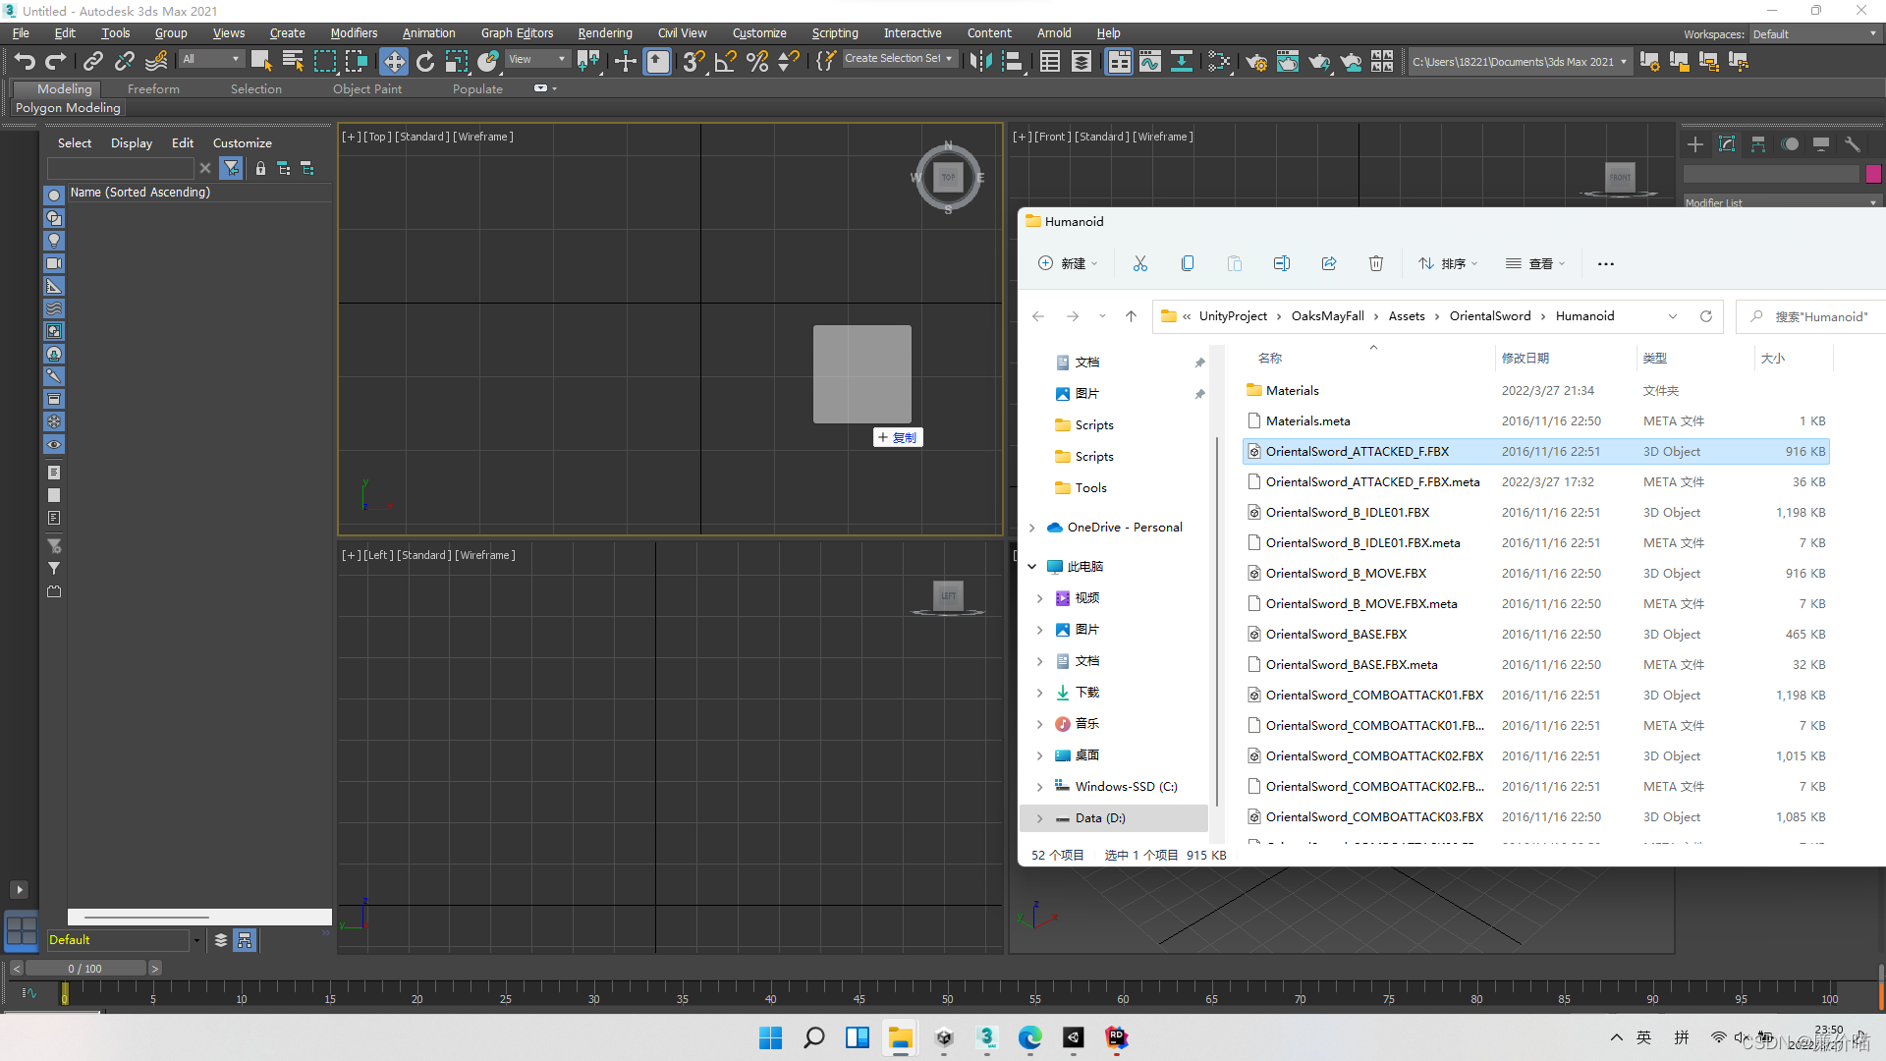Click 排序 sort button in Explorer
Screen dimensions: 1886x1061
pos(1448,263)
